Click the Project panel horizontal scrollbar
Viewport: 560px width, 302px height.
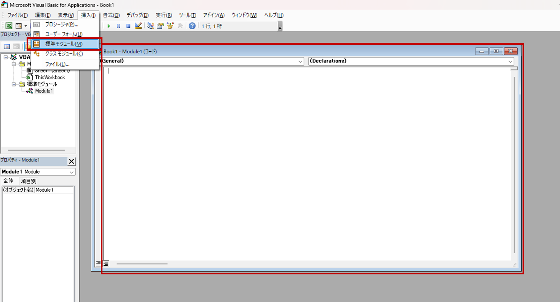click(x=36, y=150)
